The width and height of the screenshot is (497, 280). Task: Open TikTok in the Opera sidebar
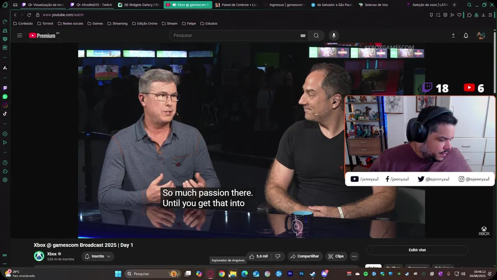pyautogui.click(x=5, y=114)
